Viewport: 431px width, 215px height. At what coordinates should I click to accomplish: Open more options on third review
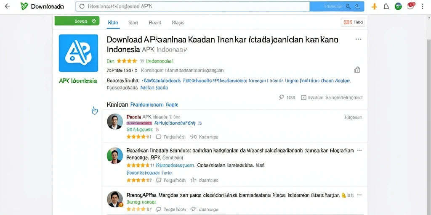point(359,195)
